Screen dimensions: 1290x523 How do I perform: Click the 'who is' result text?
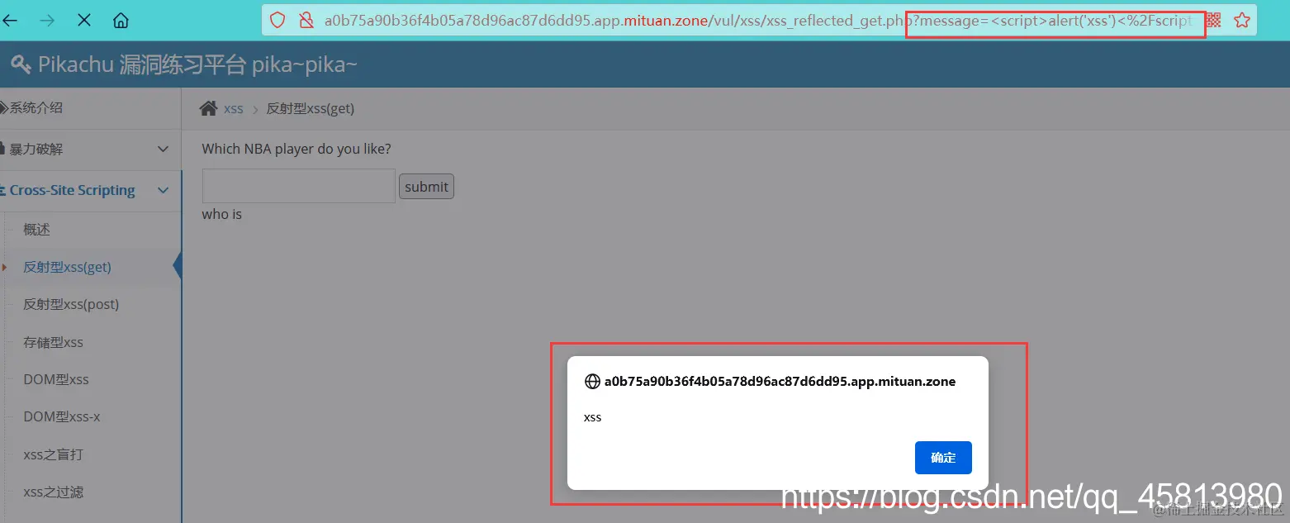tap(222, 214)
